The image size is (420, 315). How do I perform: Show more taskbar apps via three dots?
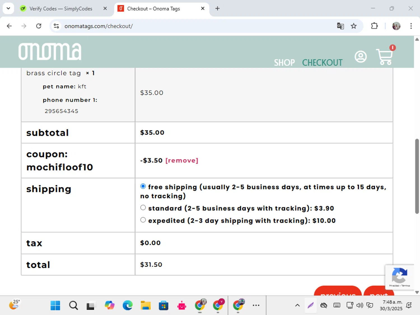tap(256, 305)
